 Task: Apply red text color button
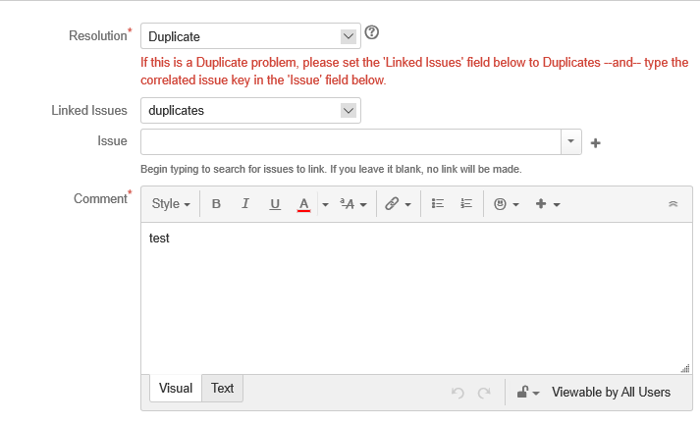tap(303, 204)
